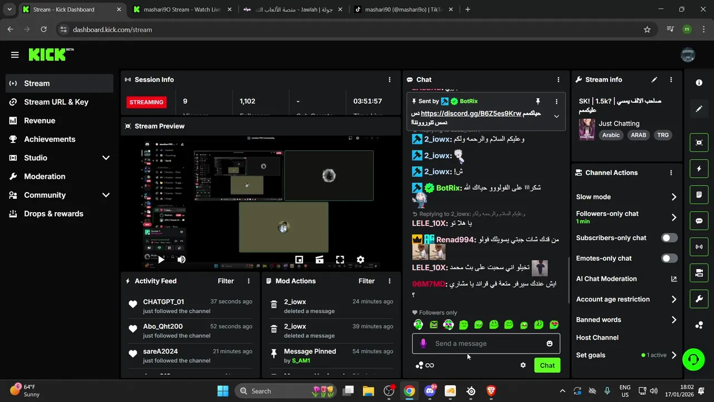Open the green headset support button
Image resolution: width=714 pixels, height=402 pixels.
[x=693, y=359]
